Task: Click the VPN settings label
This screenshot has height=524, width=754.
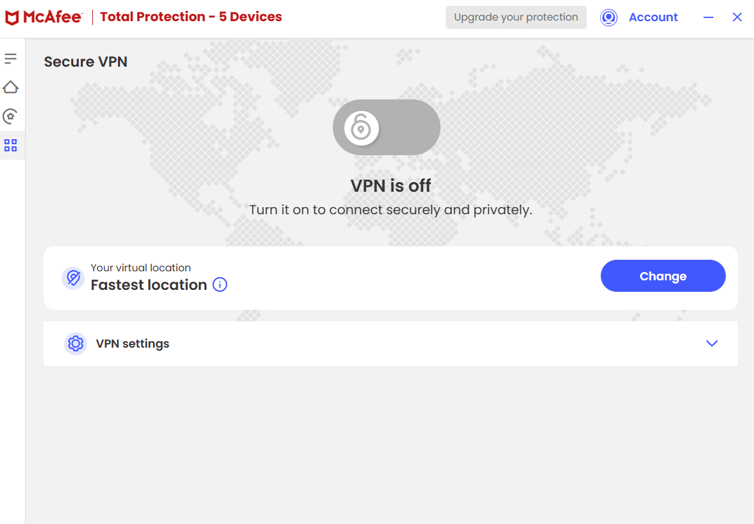Action: [133, 344]
